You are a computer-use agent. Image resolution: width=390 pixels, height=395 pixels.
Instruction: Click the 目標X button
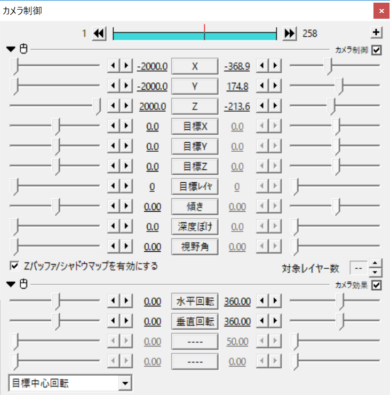195,127
